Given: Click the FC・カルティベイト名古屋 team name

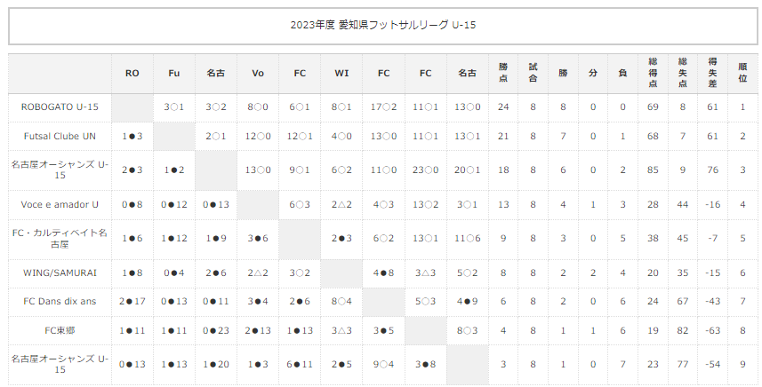Looking at the screenshot, I should (x=60, y=239).
